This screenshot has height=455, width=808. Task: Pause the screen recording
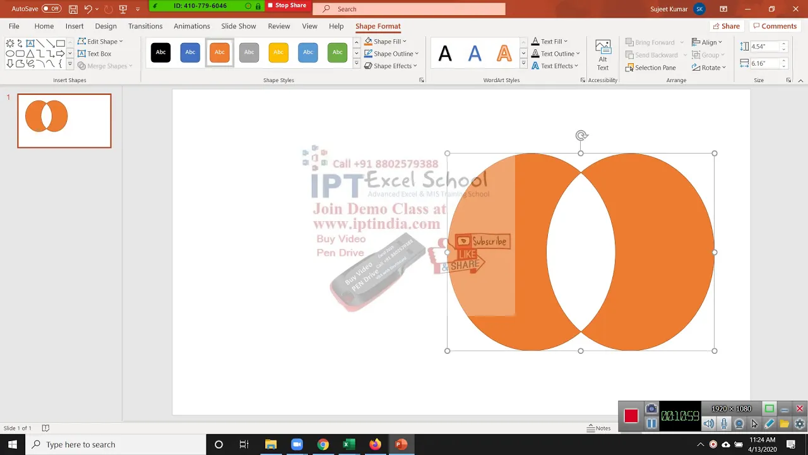(x=651, y=423)
